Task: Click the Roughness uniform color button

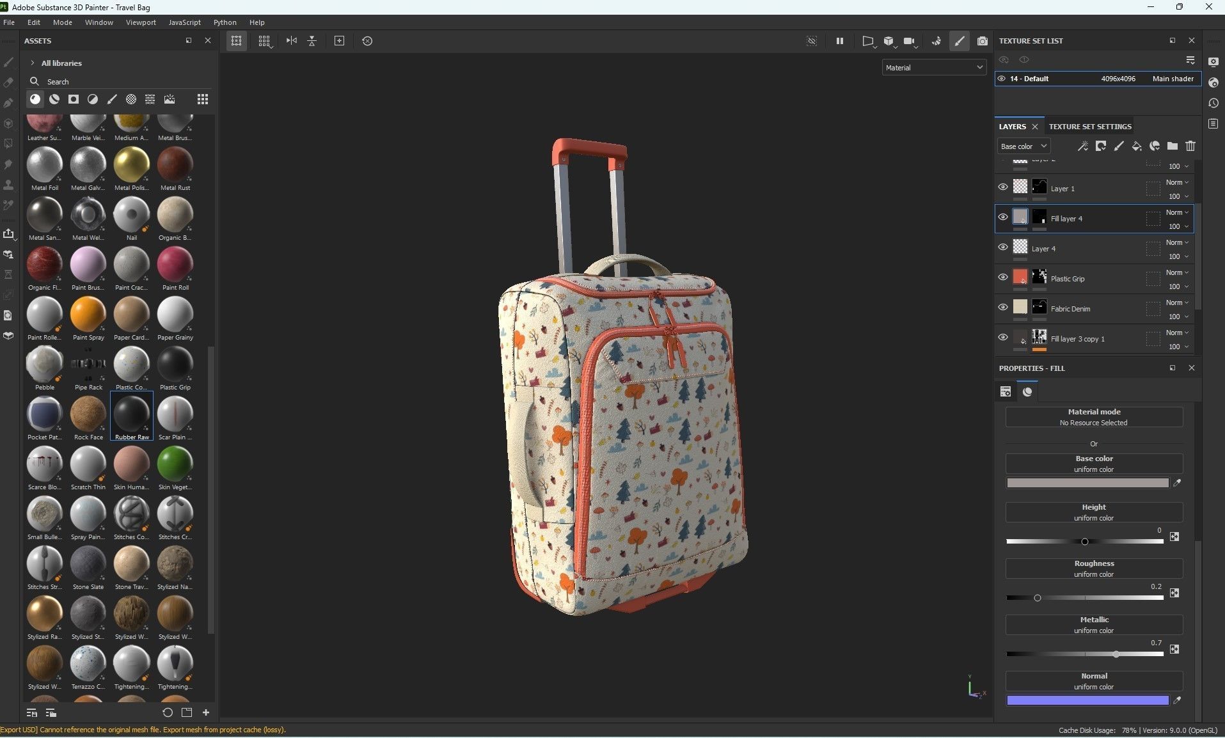Action: [x=1094, y=569]
